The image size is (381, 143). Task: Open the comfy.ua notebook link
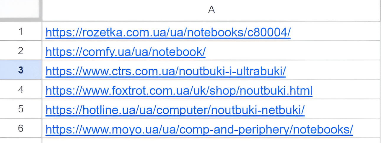click(x=126, y=52)
